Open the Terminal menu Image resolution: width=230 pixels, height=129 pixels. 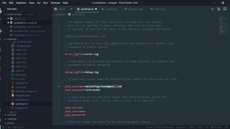coord(55,3)
